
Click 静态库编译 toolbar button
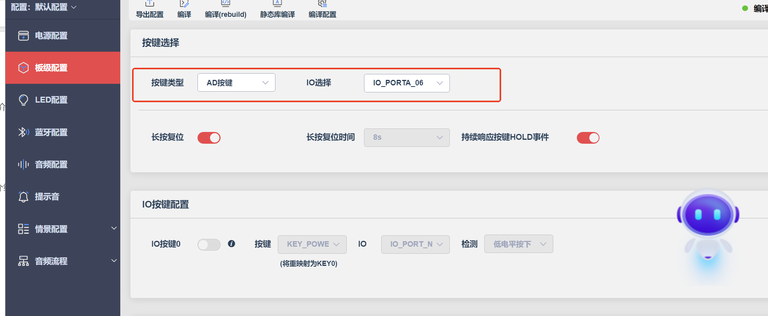277,9
